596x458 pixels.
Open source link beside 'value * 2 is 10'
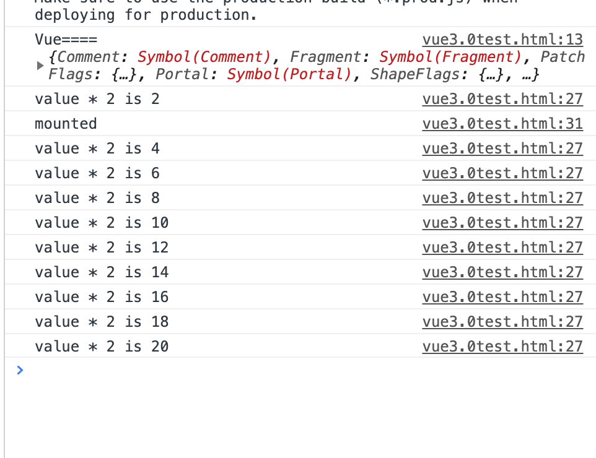502,223
